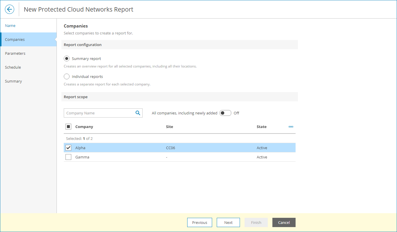Click Active state in Alpha row
Image resolution: width=397 pixels, height=232 pixels.
[x=262, y=148]
